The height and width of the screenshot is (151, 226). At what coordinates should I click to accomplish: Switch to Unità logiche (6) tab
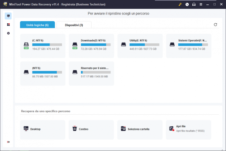[37, 25]
